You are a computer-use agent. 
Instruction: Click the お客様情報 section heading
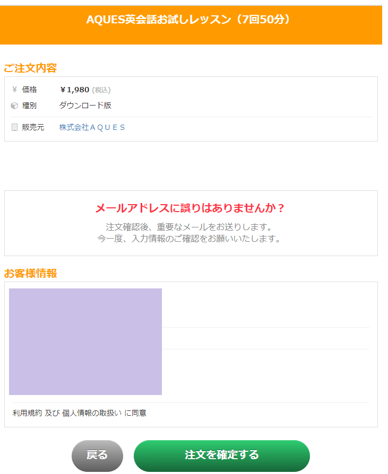pyautogui.click(x=30, y=273)
